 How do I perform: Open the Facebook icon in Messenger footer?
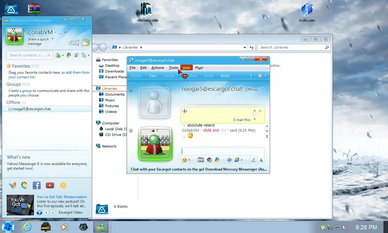pos(37,185)
